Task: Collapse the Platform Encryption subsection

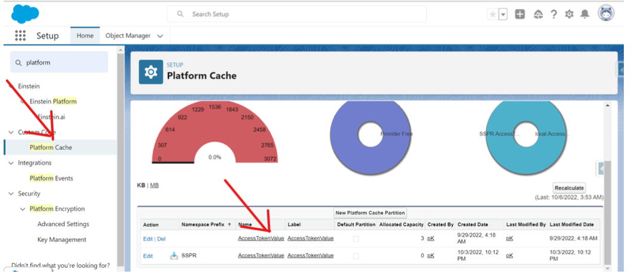Action: click(23, 209)
